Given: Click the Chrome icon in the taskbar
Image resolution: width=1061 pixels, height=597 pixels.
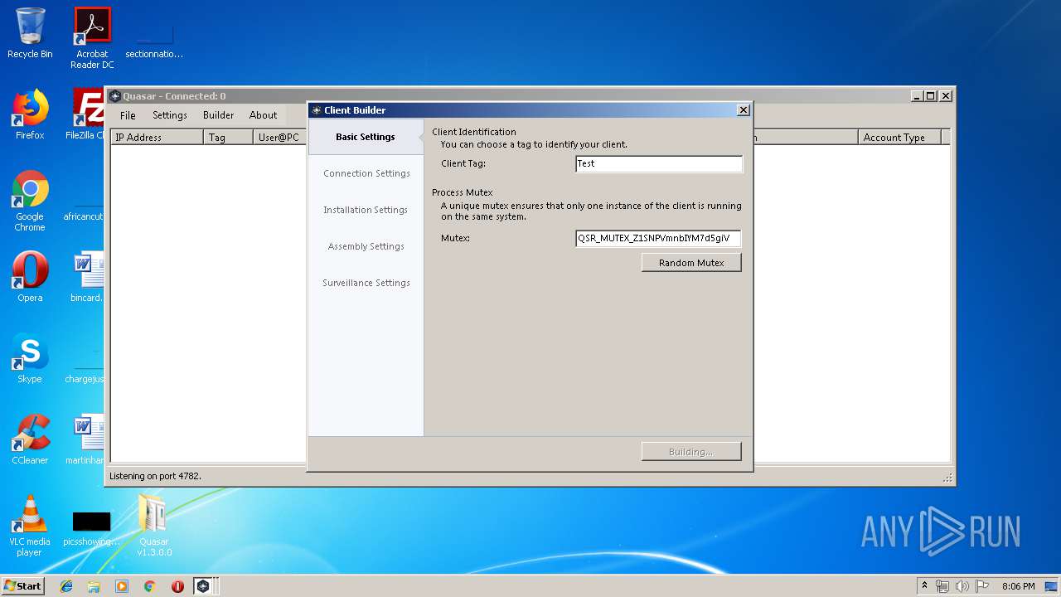Looking at the screenshot, I should pyautogui.click(x=149, y=586).
